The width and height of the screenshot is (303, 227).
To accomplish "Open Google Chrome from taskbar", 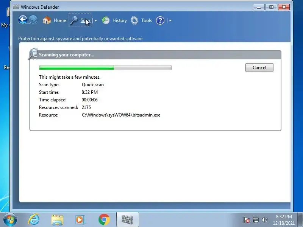I will 104,220.
